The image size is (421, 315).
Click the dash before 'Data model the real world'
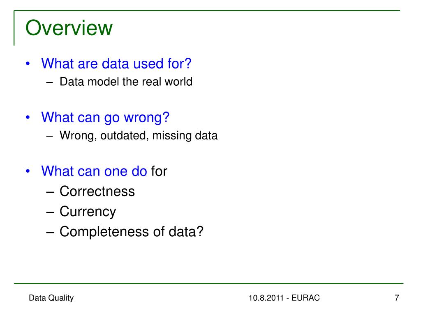click(49, 82)
